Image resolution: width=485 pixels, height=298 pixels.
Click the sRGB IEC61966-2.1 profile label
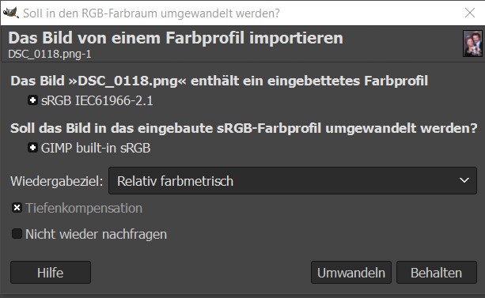tap(97, 100)
